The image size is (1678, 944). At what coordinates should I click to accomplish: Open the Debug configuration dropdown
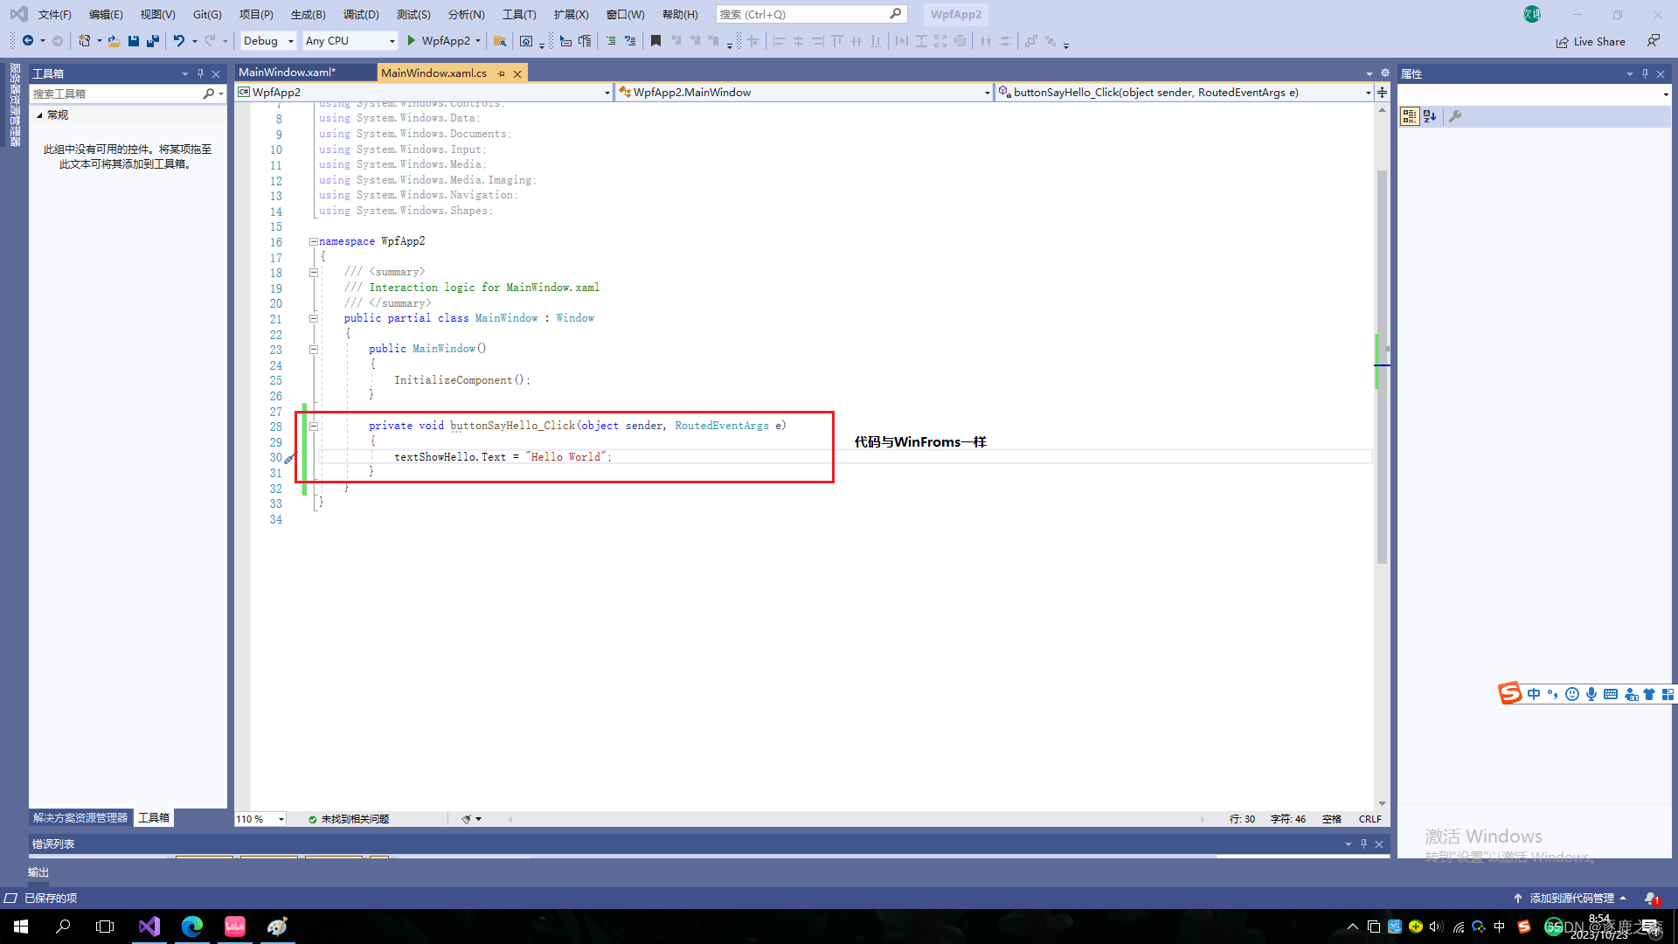268,41
